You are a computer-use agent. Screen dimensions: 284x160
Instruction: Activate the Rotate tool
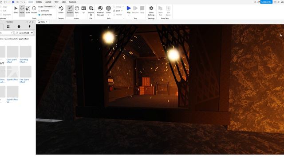click(34, 10)
